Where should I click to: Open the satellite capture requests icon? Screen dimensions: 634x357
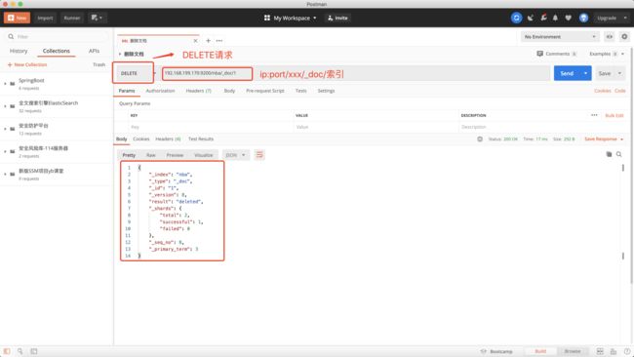pos(530,18)
